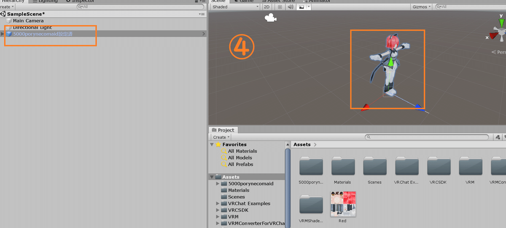Expand the VRChat Examples folder
The width and height of the screenshot is (506, 228).
218,204
